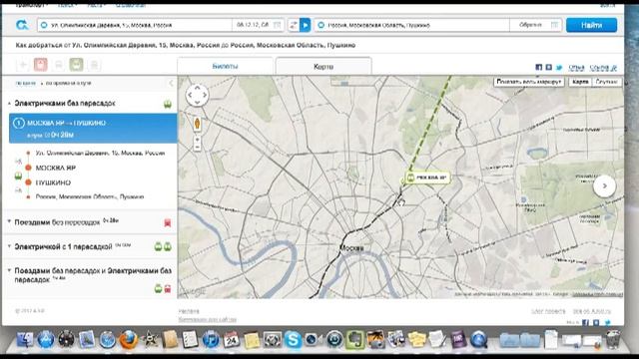Open the return date calendar icon

[555, 25]
